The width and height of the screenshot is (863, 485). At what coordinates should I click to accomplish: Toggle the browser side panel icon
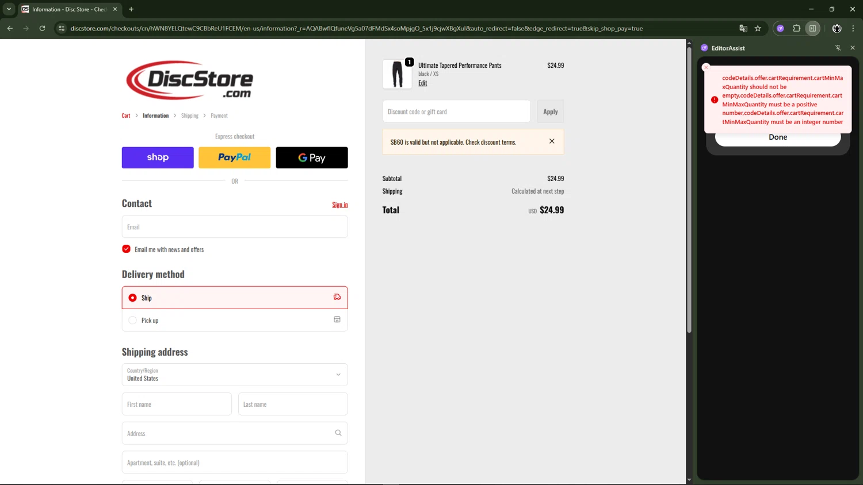click(812, 28)
